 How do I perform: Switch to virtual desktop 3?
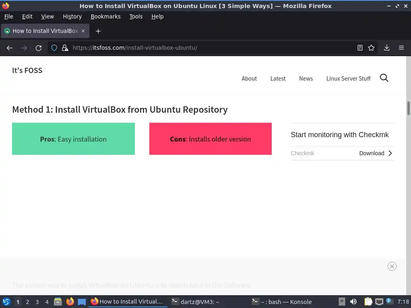[x=37, y=302]
